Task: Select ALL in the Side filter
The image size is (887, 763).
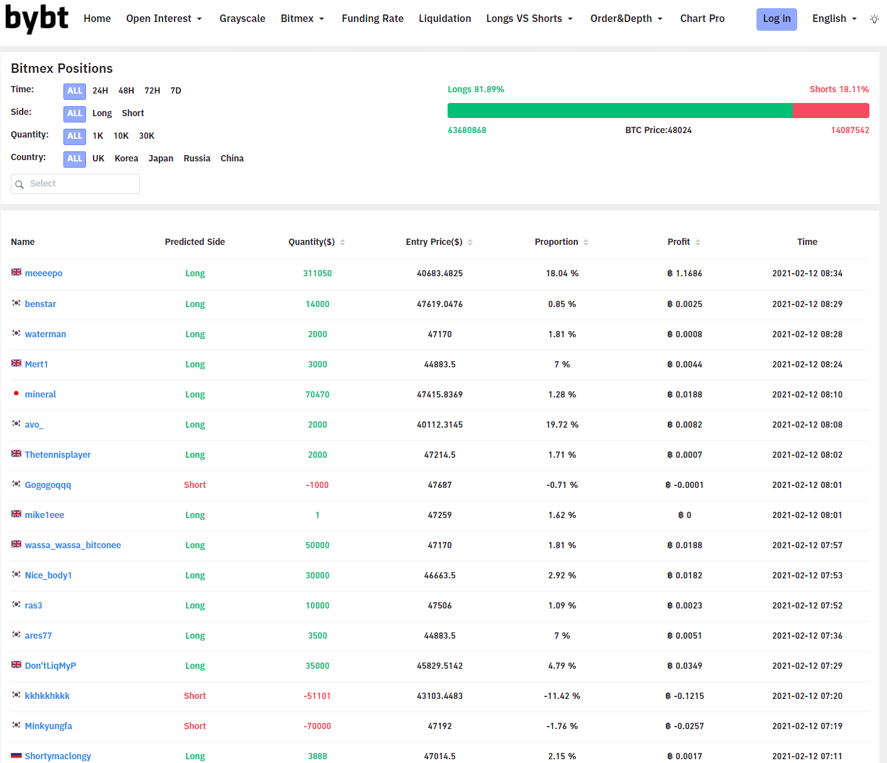Action: pyautogui.click(x=75, y=114)
